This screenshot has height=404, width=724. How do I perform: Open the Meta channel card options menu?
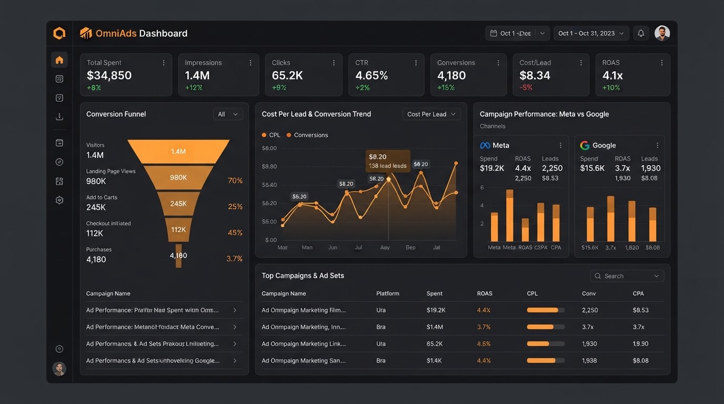[560, 145]
